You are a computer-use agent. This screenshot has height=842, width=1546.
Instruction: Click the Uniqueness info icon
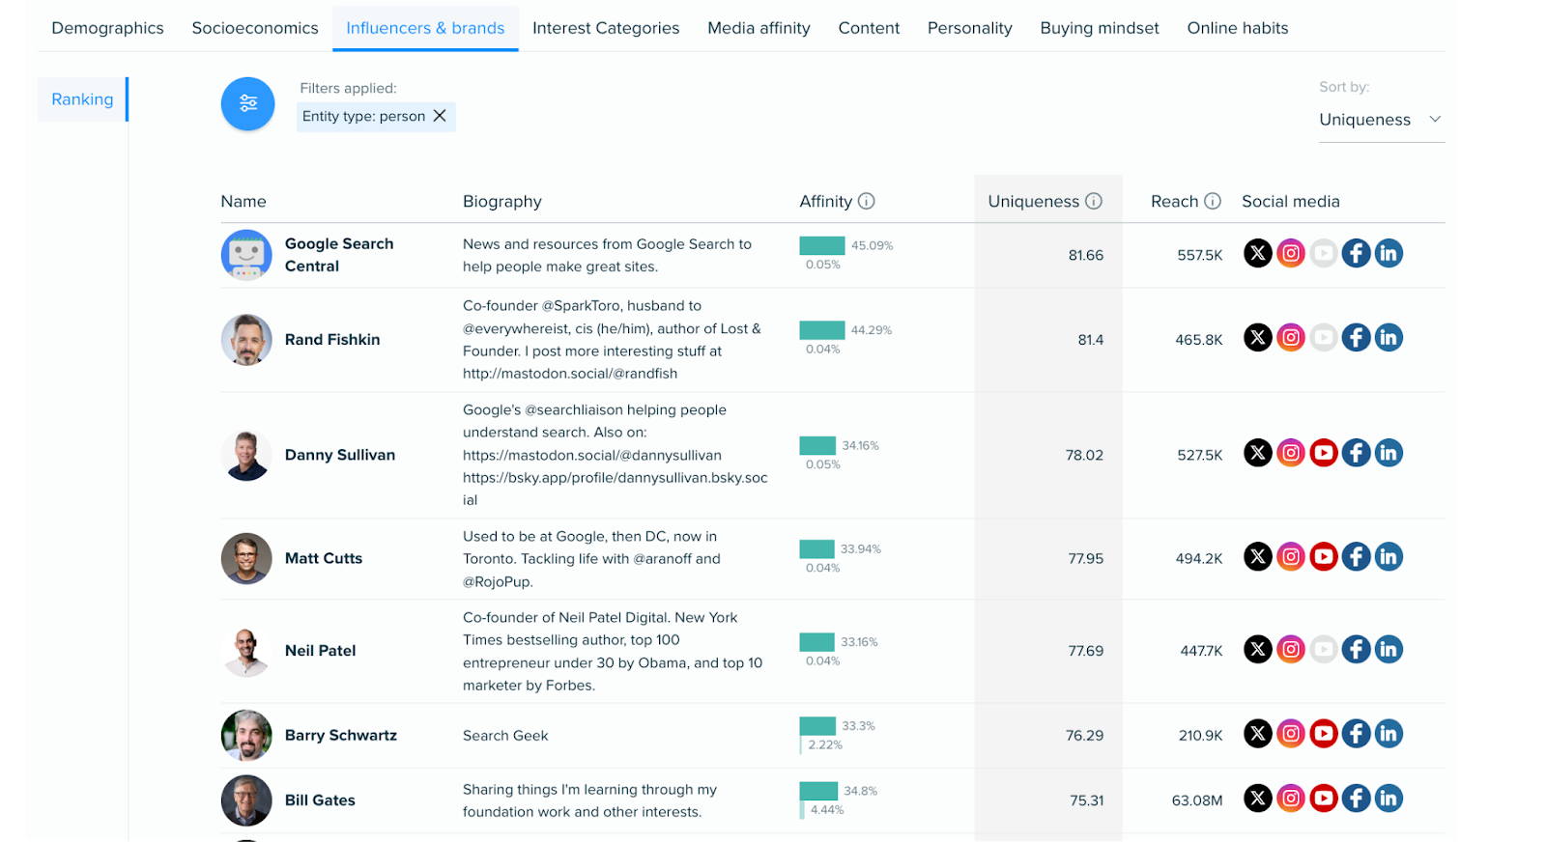1094,201
